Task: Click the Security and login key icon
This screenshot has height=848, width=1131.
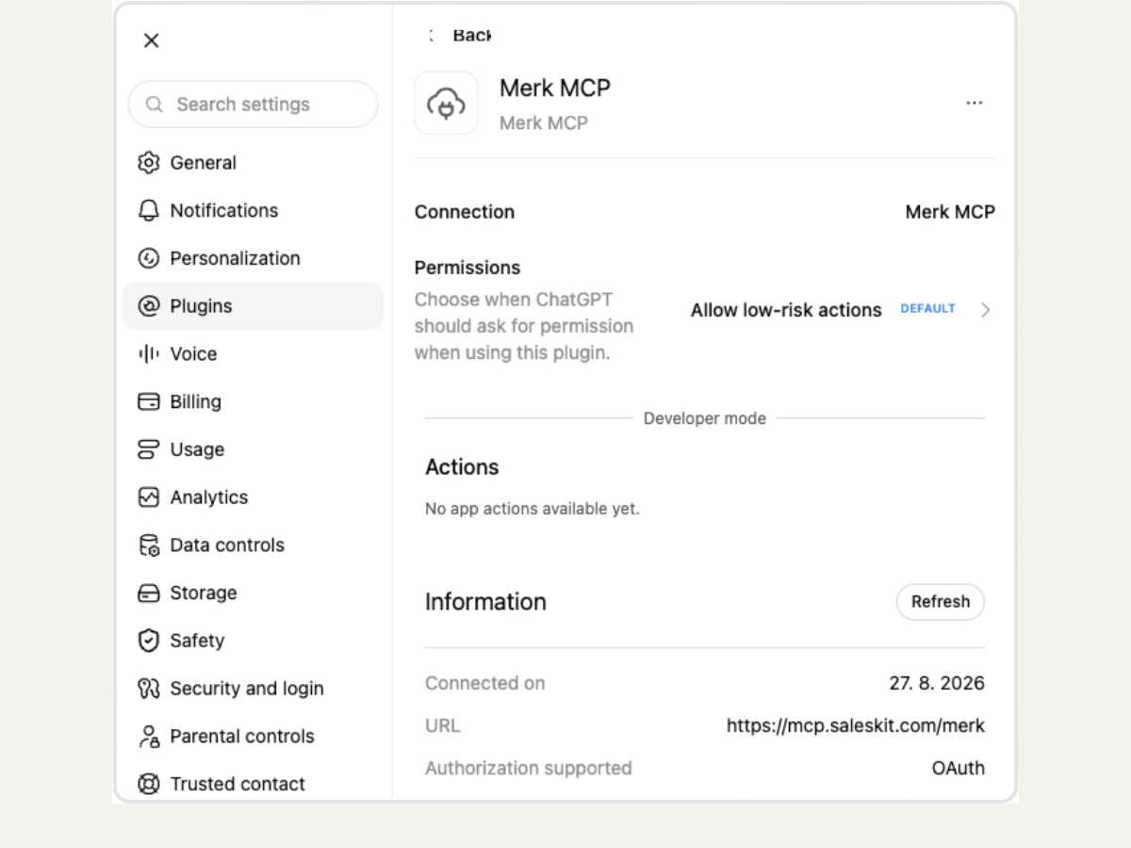Action: (x=149, y=689)
